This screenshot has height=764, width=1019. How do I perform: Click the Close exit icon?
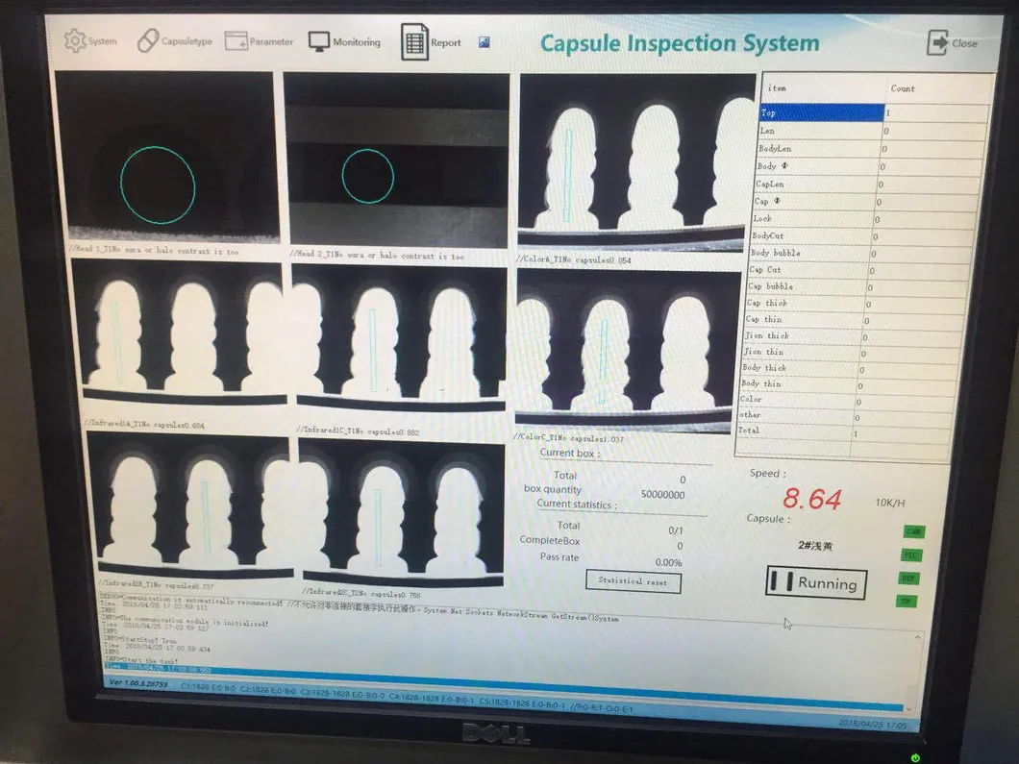click(937, 43)
